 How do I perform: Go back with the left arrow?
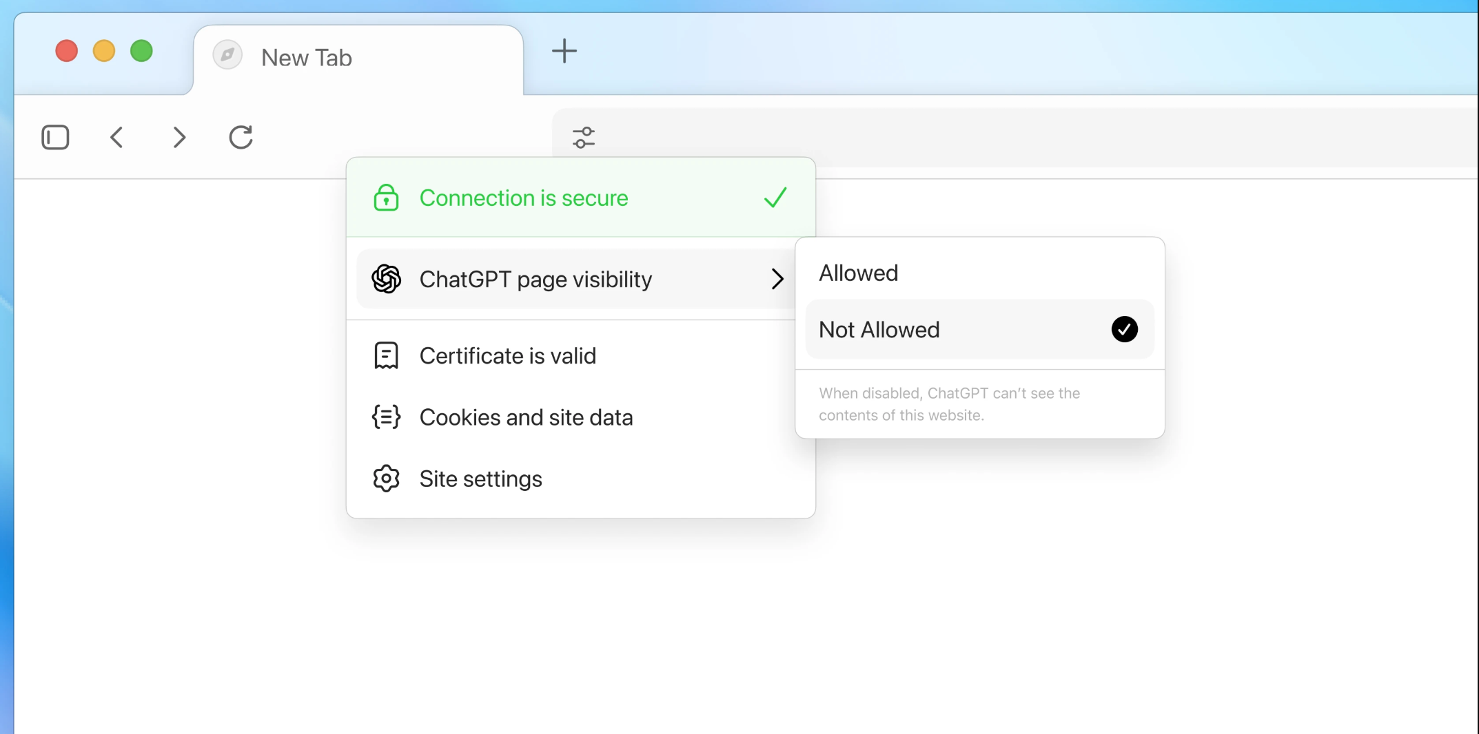pyautogui.click(x=117, y=137)
